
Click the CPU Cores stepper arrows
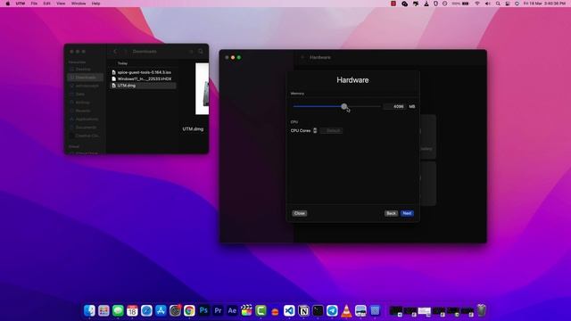(x=315, y=130)
